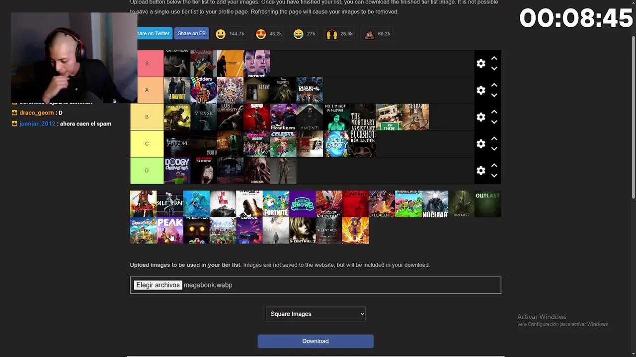The width and height of the screenshot is (636, 357).
Task: Select the orange Megabonk thumbnail in pool
Action: pyautogui.click(x=355, y=231)
